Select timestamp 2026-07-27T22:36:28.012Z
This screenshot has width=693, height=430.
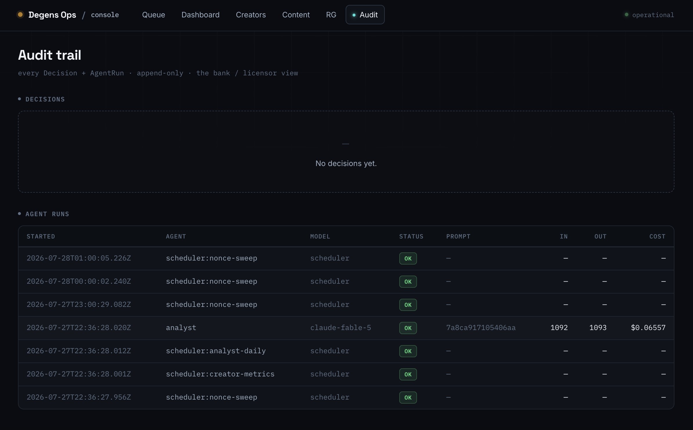tap(79, 351)
